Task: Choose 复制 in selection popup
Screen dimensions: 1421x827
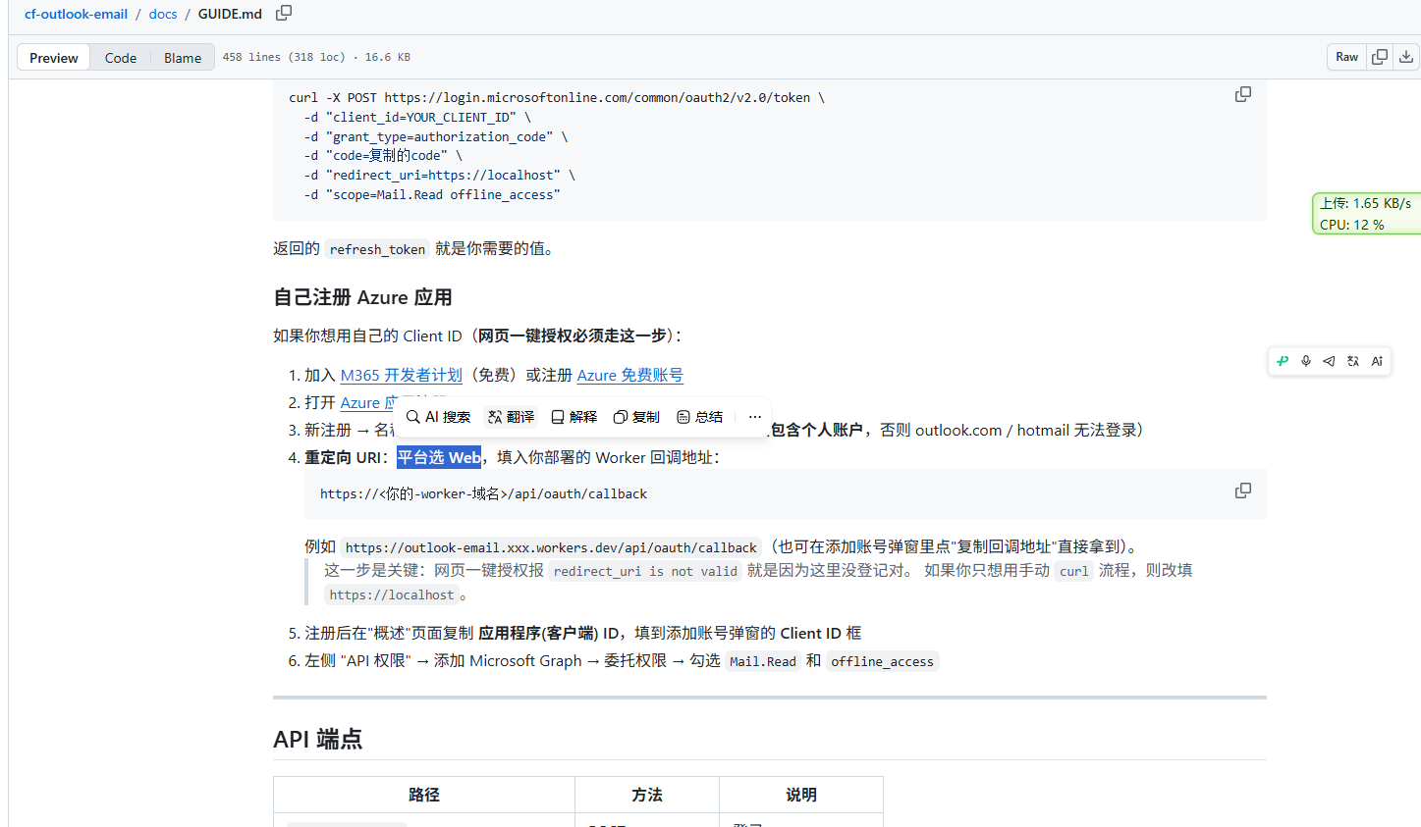Action: click(x=636, y=417)
